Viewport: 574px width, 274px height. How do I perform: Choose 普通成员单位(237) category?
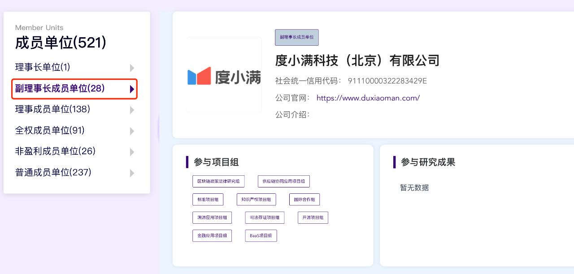click(x=53, y=172)
